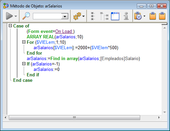Open the gears icon dropdown arrow
The width and height of the screenshot is (170, 131).
click(84, 16)
